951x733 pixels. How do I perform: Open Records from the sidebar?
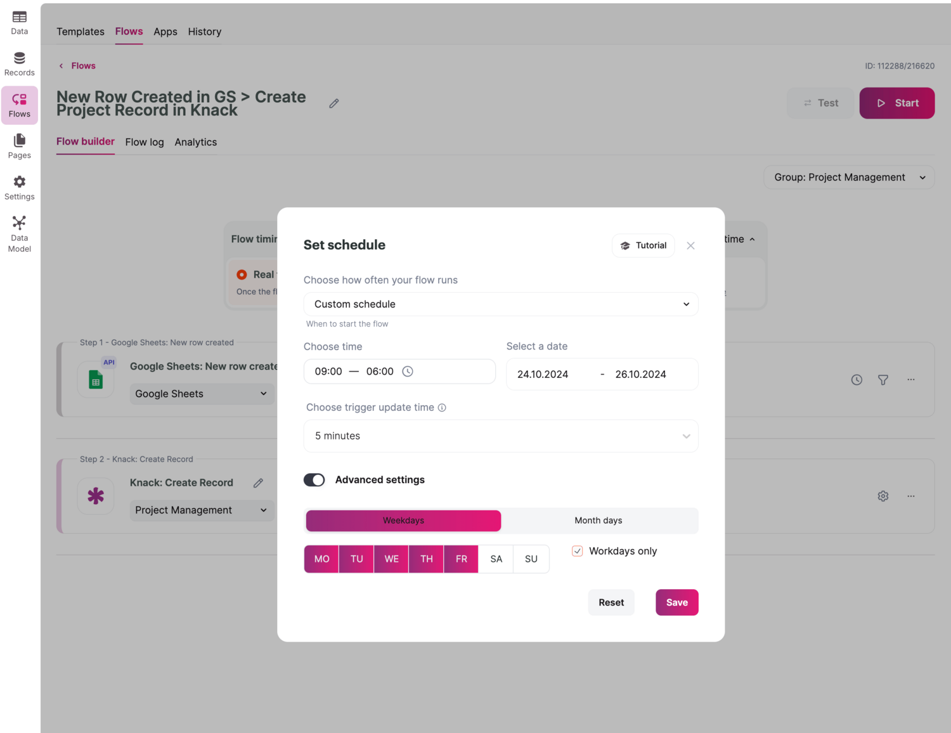point(19,64)
